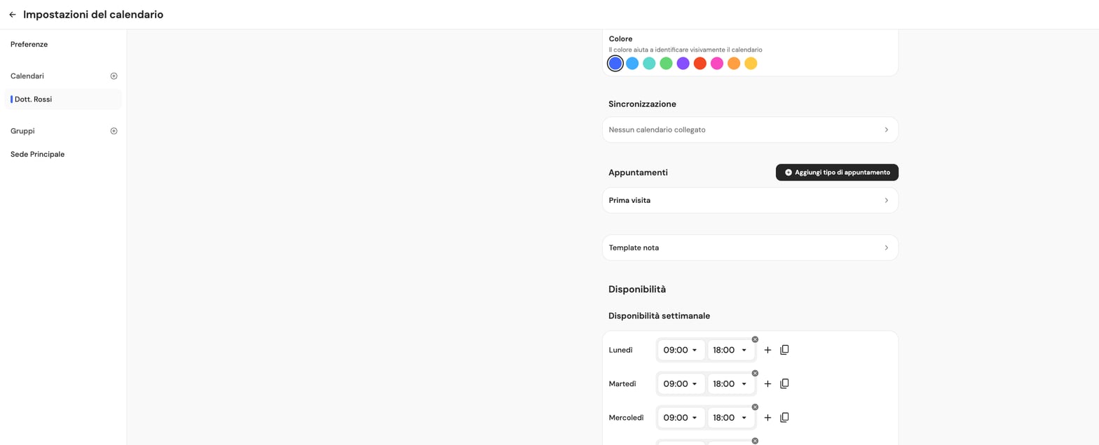Select the Sede Principale group
The image size is (1099, 445).
pyautogui.click(x=38, y=154)
